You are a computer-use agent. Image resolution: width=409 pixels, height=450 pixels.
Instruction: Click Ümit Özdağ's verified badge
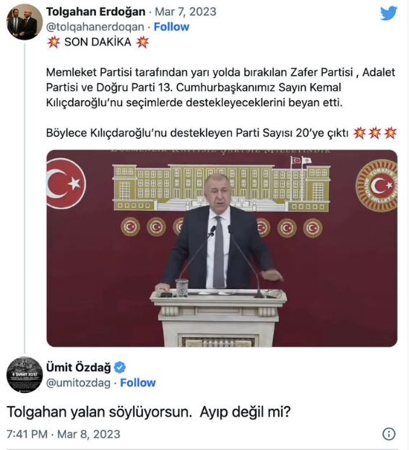click(x=120, y=368)
